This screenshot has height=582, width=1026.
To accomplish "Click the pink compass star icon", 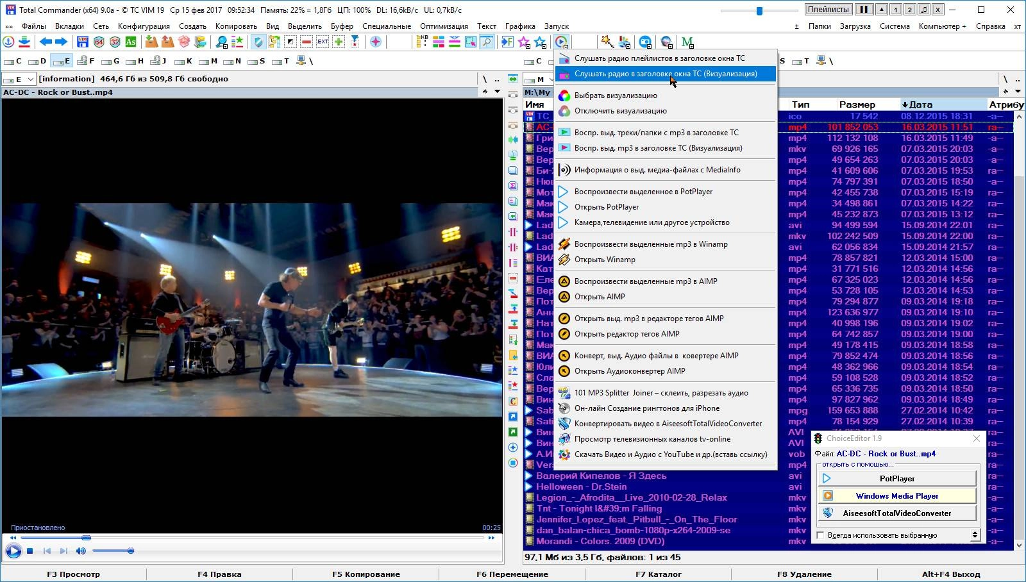I will (376, 42).
